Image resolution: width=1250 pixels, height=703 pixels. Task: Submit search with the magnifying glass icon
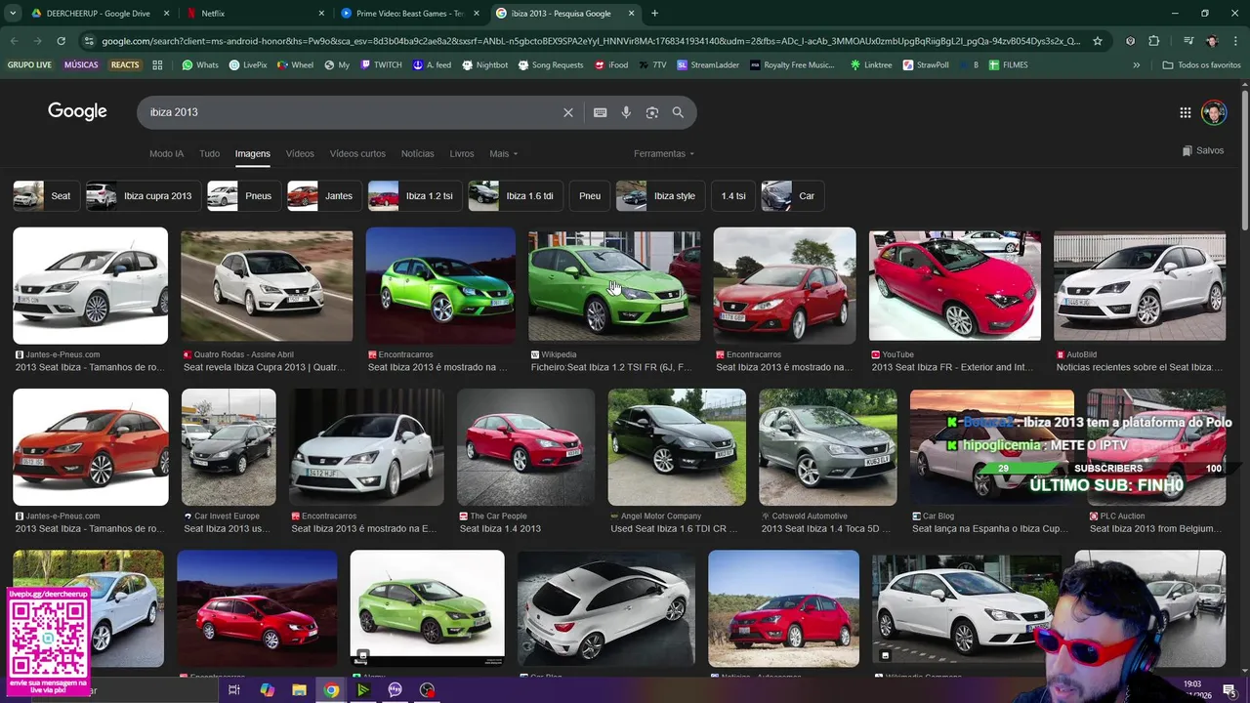(678, 112)
